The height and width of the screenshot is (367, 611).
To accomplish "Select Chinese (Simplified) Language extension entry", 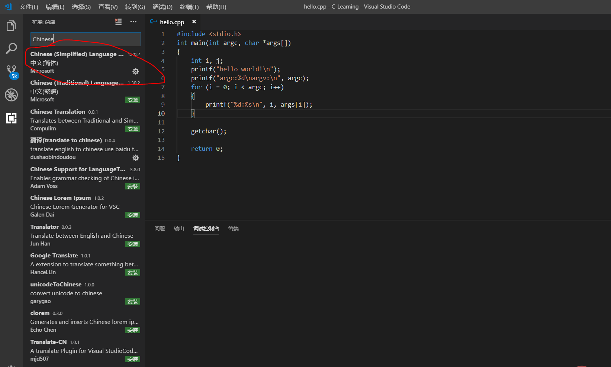I will tap(84, 62).
